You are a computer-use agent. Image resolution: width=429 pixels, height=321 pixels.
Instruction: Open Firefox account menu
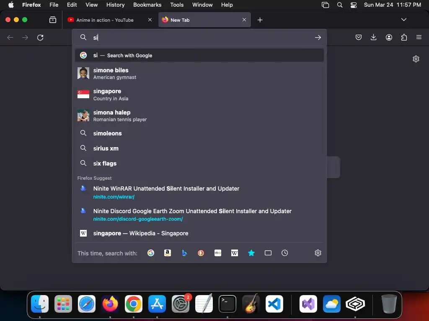[389, 37]
